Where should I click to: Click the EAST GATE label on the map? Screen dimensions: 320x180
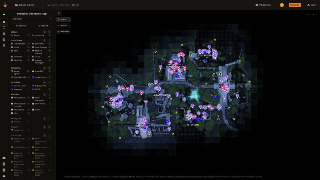[243, 84]
